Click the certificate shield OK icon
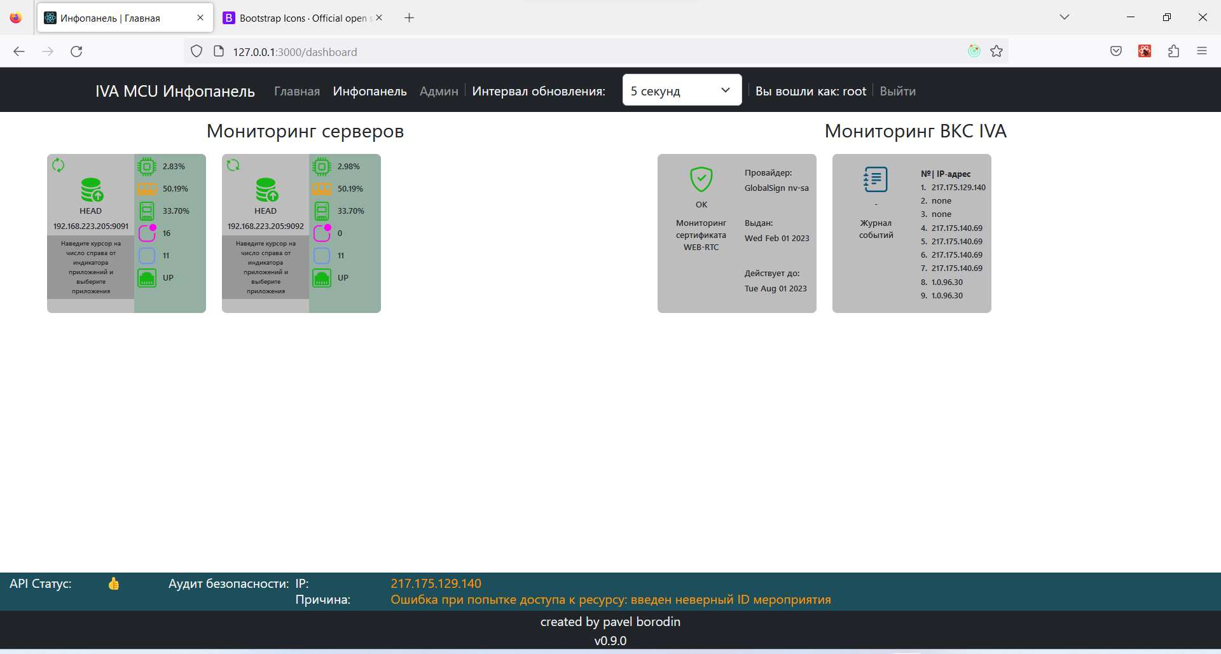 (701, 179)
